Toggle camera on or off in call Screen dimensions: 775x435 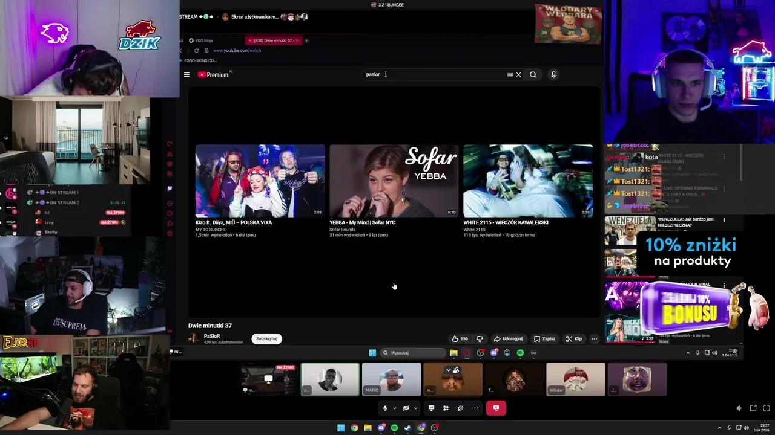tap(406, 408)
